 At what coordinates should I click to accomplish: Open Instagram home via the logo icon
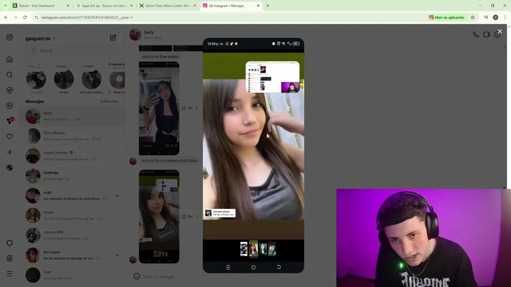point(10,37)
